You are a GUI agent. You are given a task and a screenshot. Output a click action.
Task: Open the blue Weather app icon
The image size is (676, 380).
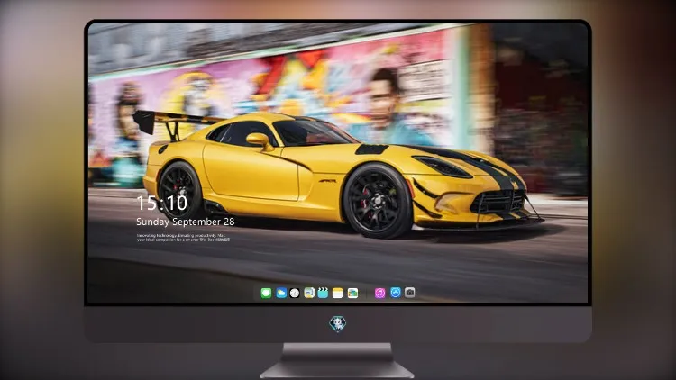tap(281, 293)
